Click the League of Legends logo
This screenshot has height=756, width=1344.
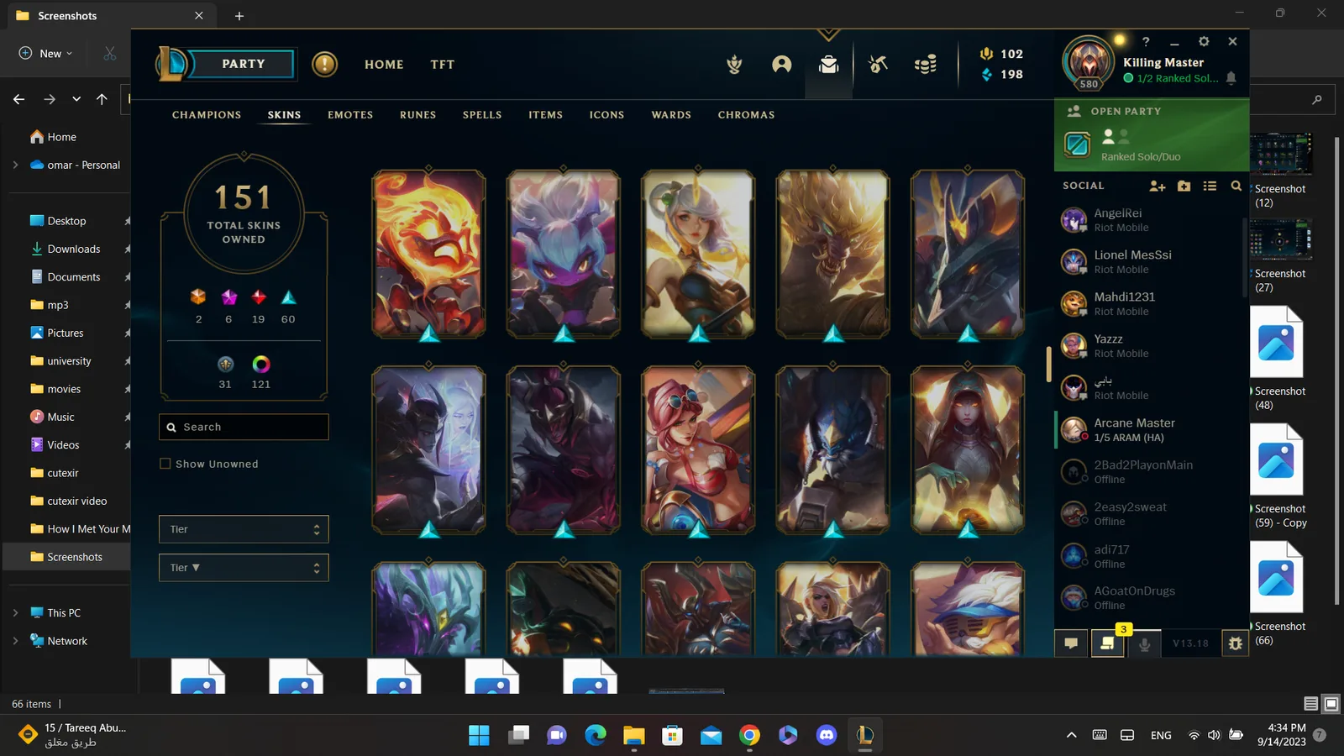click(x=172, y=64)
